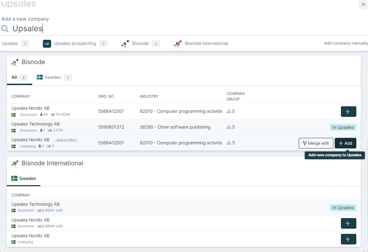Click the ORG. NO column header
Image resolution: width=368 pixels, height=252 pixels.
click(x=106, y=96)
